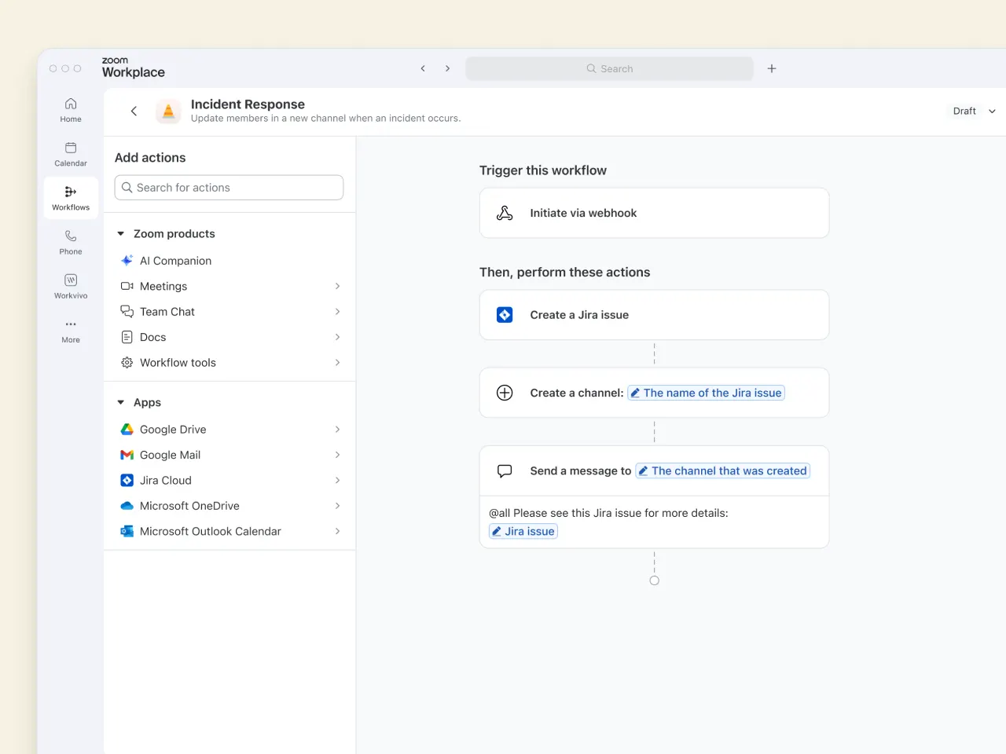Select the Initiate via webhook trigger card
This screenshot has height=754, width=1006.
point(654,213)
